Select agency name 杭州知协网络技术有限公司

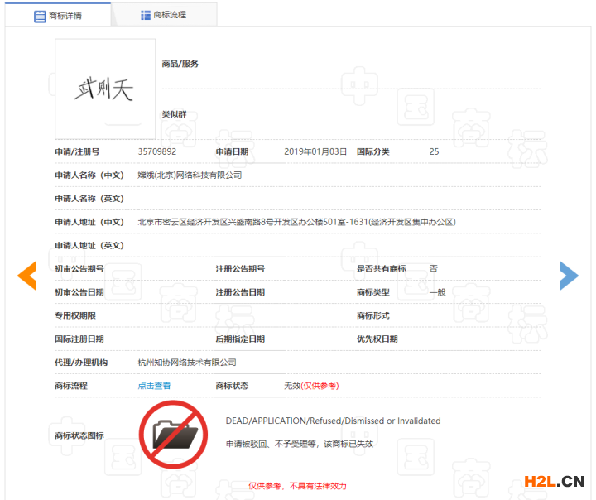coord(187,363)
